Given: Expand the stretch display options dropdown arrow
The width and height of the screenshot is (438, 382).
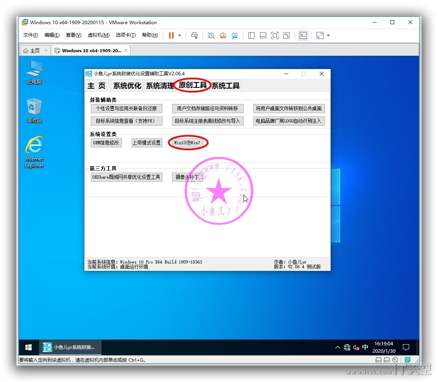Looking at the screenshot, I should 328,35.
